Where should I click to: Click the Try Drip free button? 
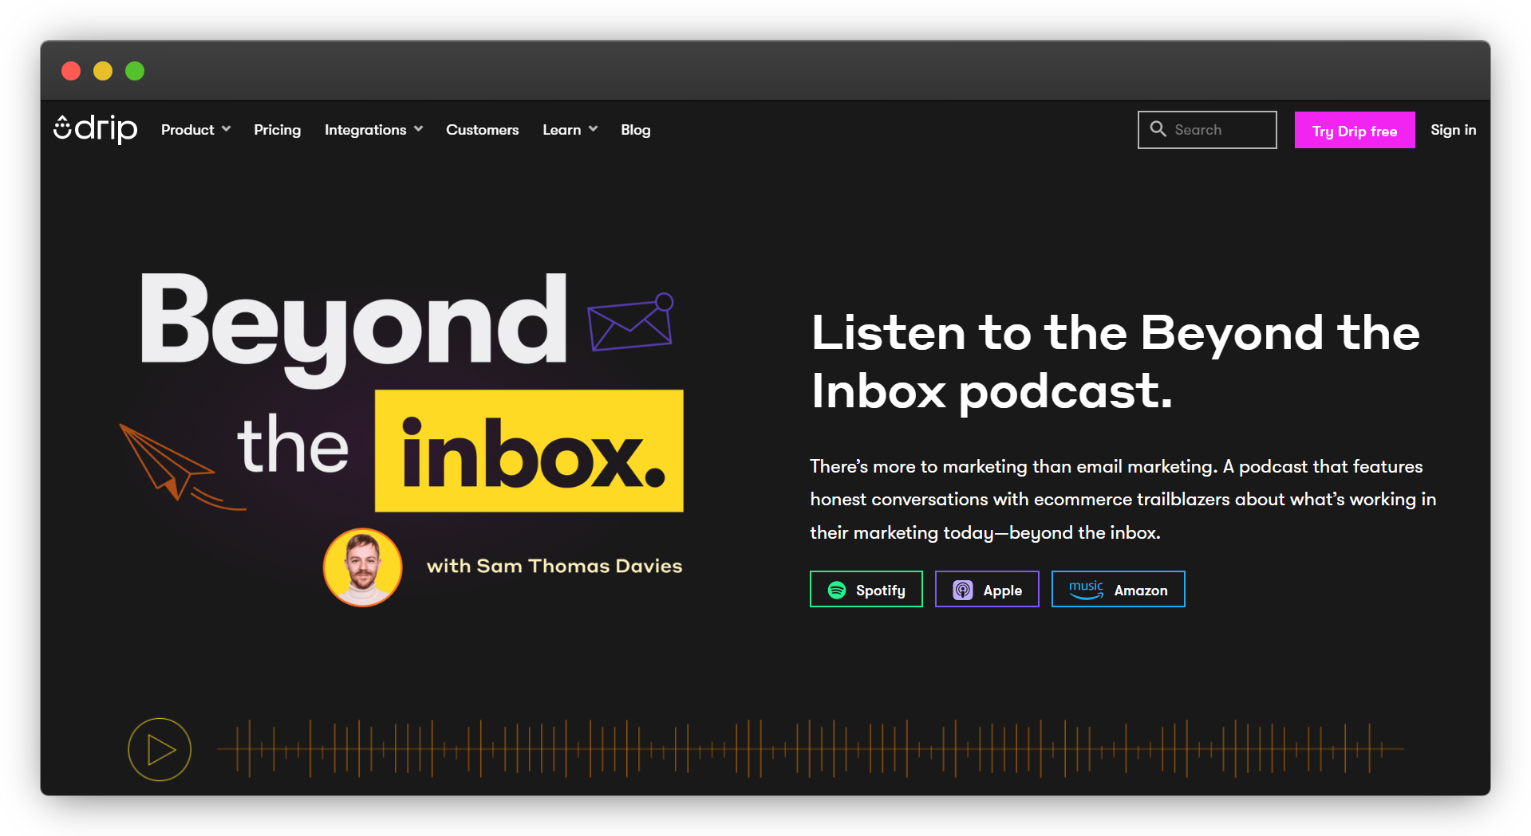pos(1354,130)
